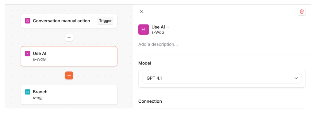Click the Conversation manual action chat icon
The width and height of the screenshot is (315, 117).
point(28,21)
